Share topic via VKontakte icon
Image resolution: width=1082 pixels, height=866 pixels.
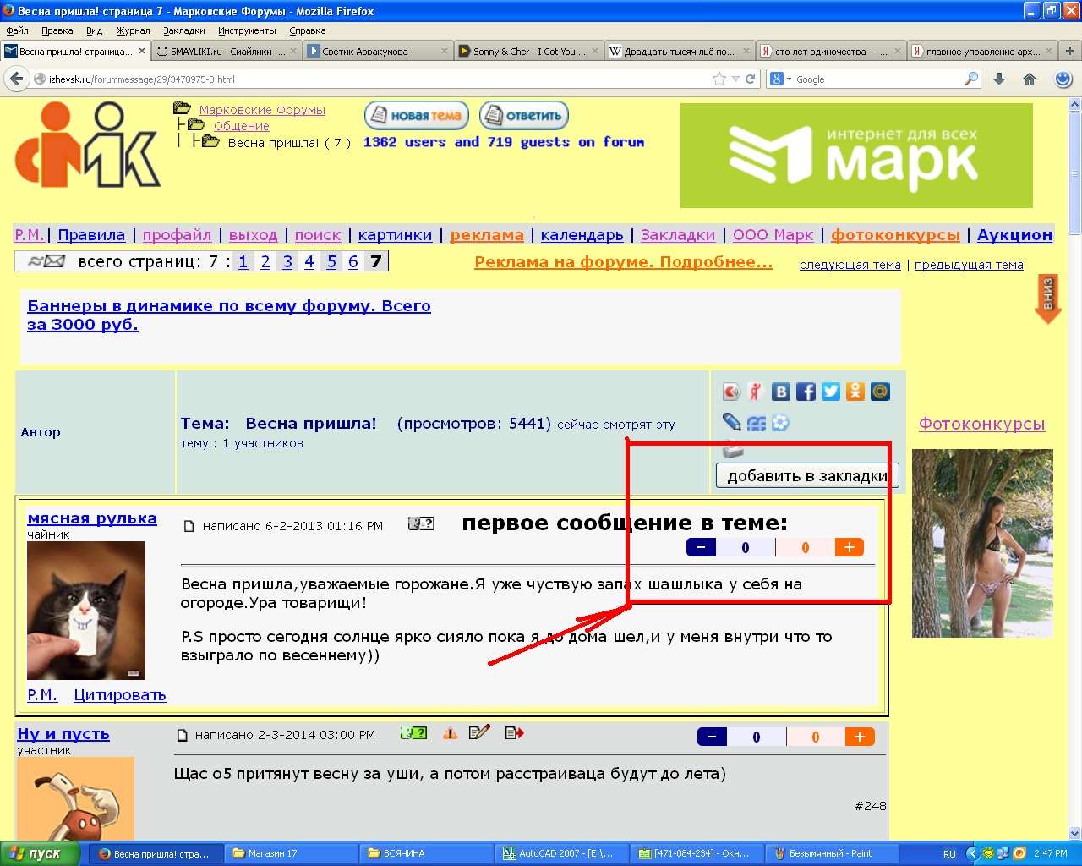[781, 392]
